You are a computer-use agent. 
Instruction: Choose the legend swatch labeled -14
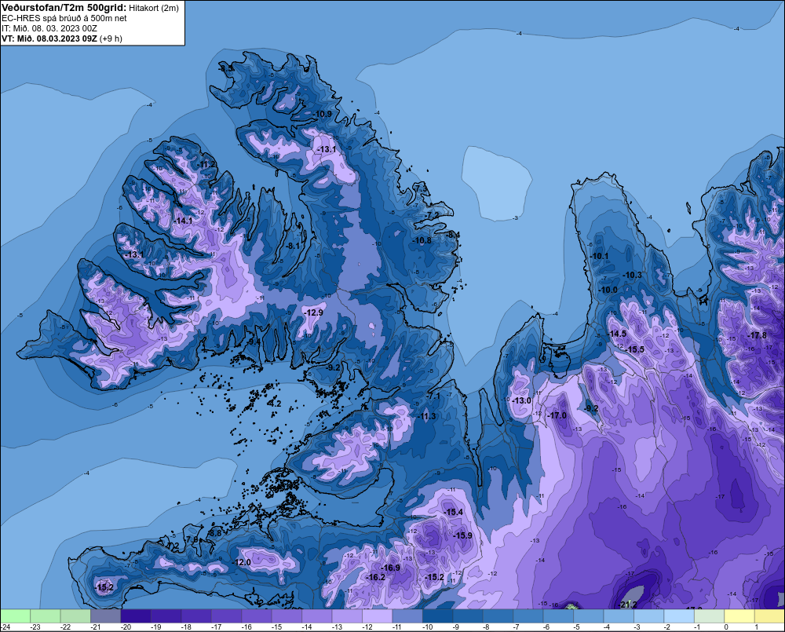coord(317,616)
